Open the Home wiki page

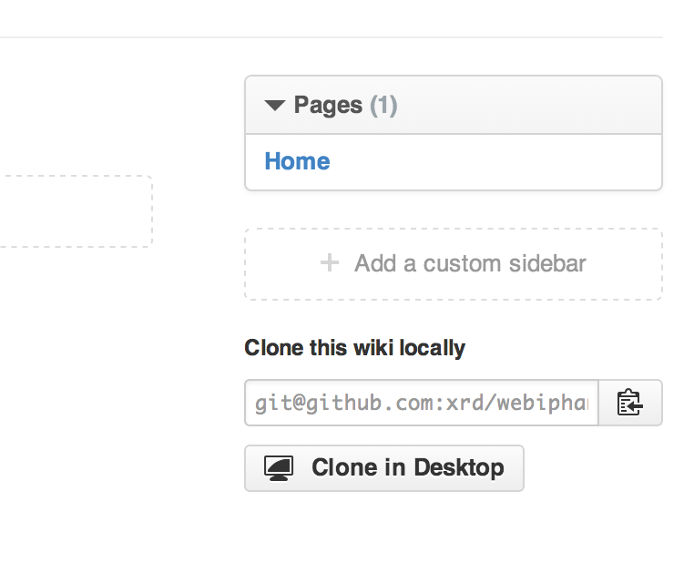point(297,162)
